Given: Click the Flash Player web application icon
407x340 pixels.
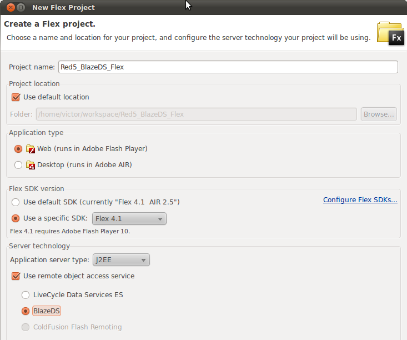Looking at the screenshot, I should [x=31, y=149].
